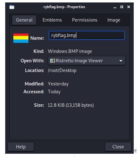Open the Image tab
Screen dimensions: 137x157
click(x=114, y=20)
